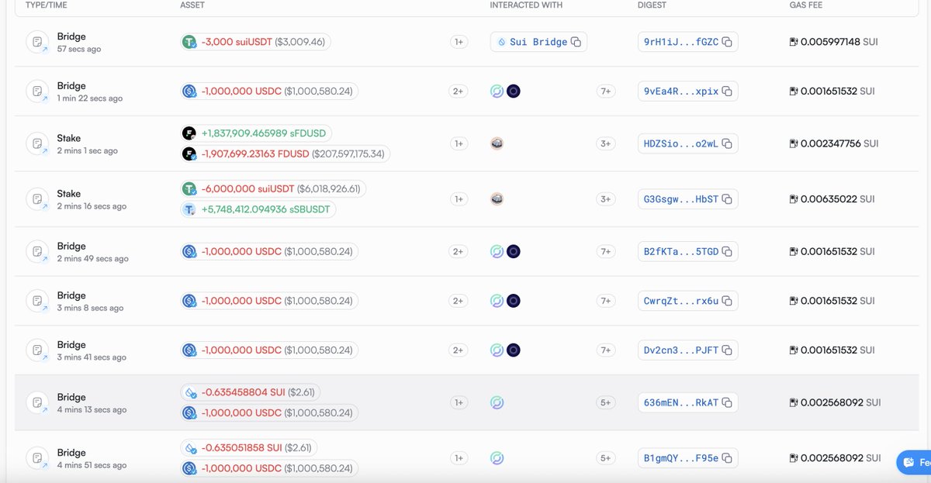Click the ASSET column header

(192, 5)
